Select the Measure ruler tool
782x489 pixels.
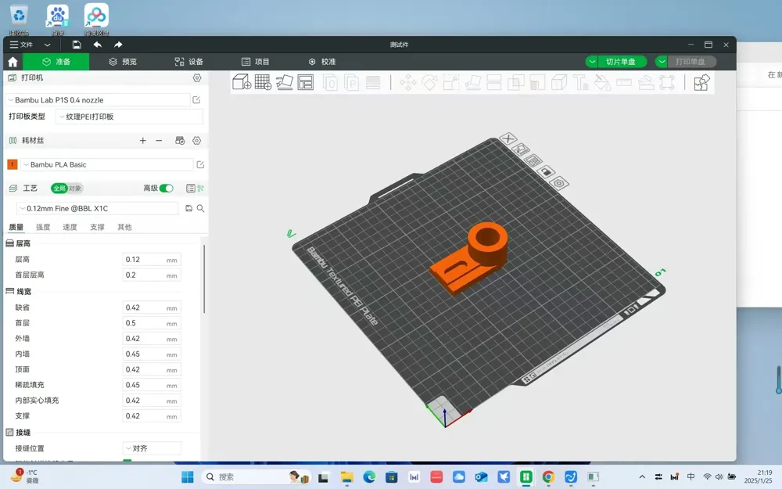(x=624, y=82)
